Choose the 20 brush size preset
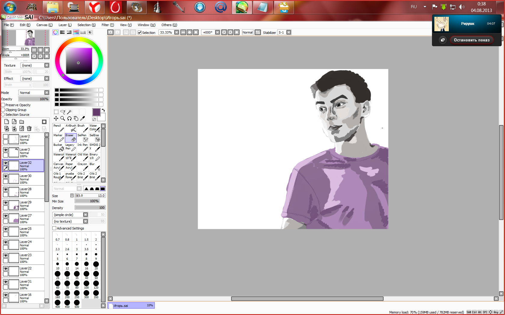This screenshot has height=315, width=505. 96,265
